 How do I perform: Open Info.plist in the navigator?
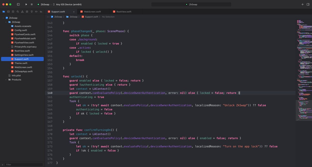22,75
